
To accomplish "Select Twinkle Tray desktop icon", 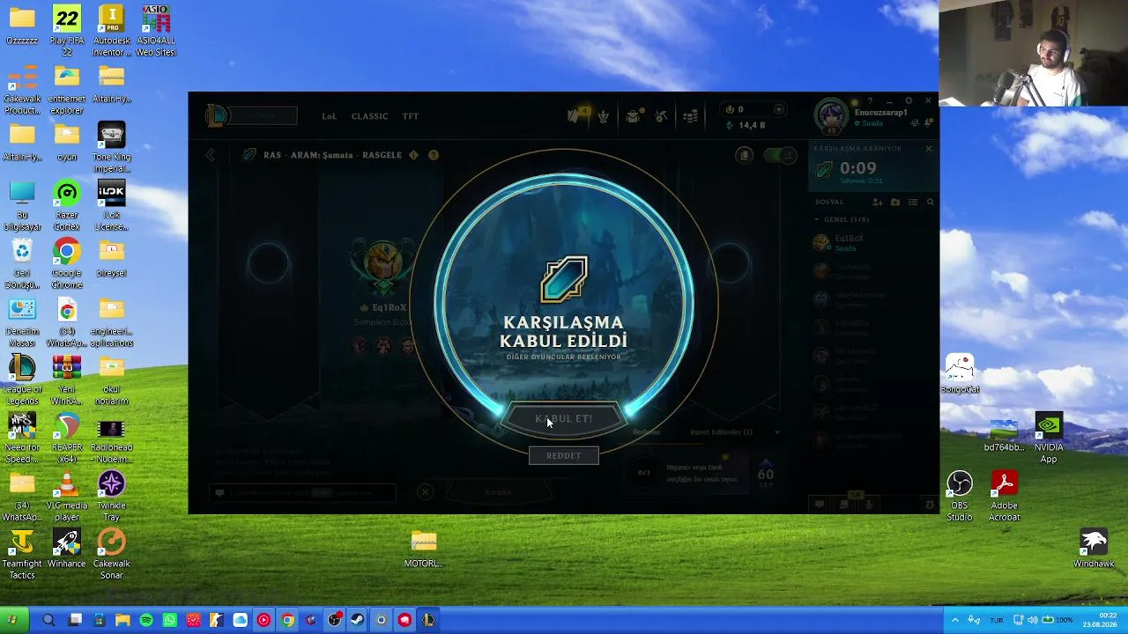I will 111,497.
